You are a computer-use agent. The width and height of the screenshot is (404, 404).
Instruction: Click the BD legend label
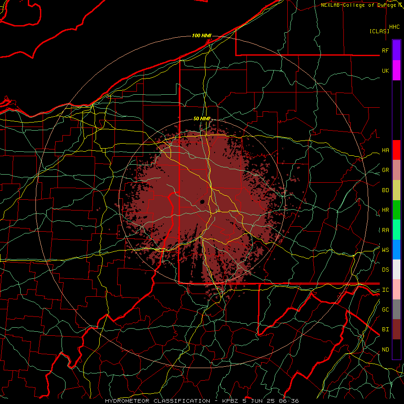click(385, 190)
